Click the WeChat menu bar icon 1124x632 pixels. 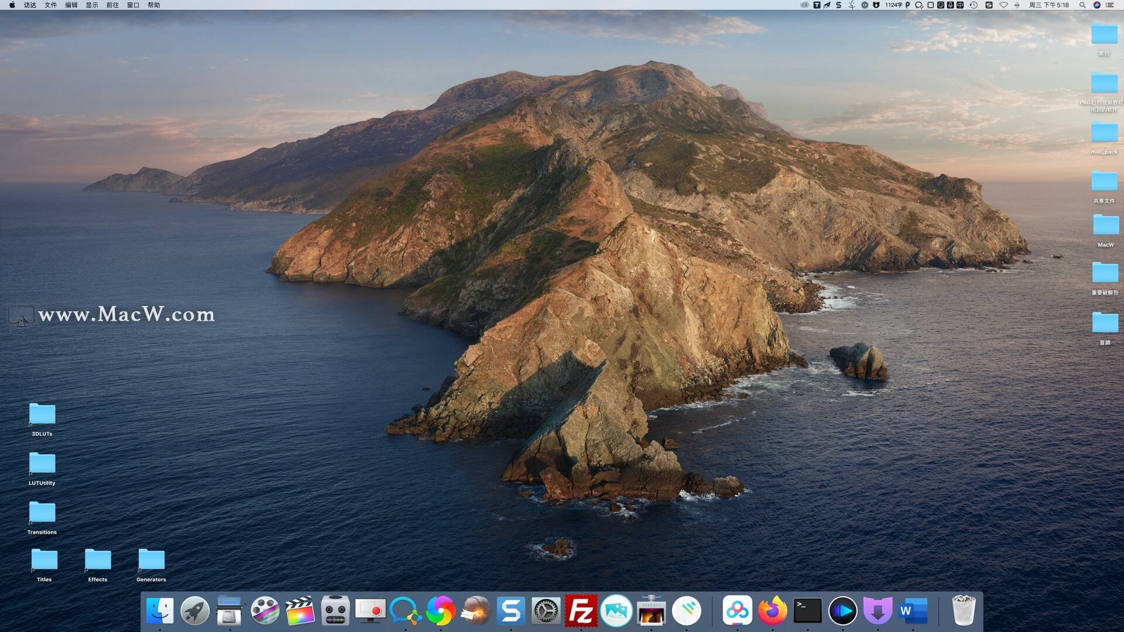pos(919,5)
